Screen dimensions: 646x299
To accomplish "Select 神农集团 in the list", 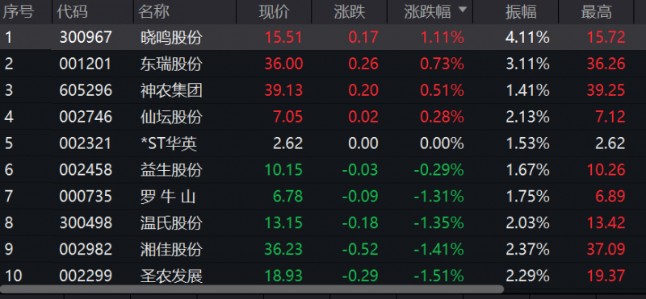I will pyautogui.click(x=323, y=90).
